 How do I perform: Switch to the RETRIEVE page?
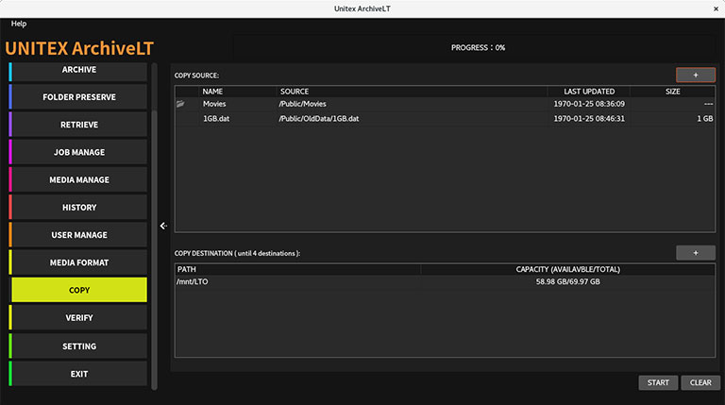(79, 125)
